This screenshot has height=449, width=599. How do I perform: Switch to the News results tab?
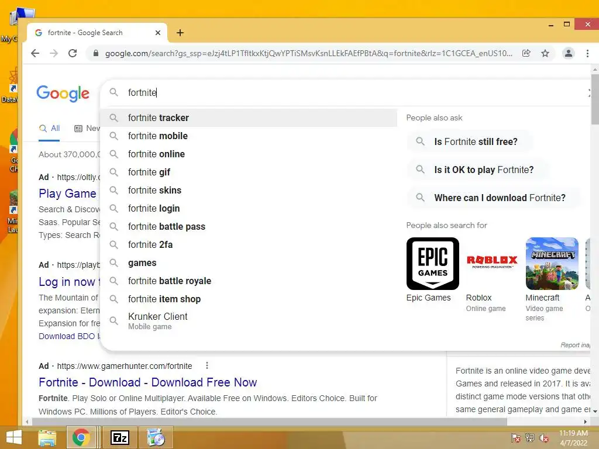[x=87, y=128]
